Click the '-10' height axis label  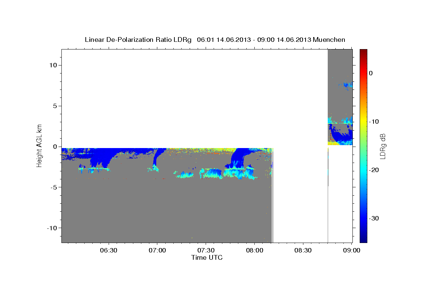tap(52, 228)
